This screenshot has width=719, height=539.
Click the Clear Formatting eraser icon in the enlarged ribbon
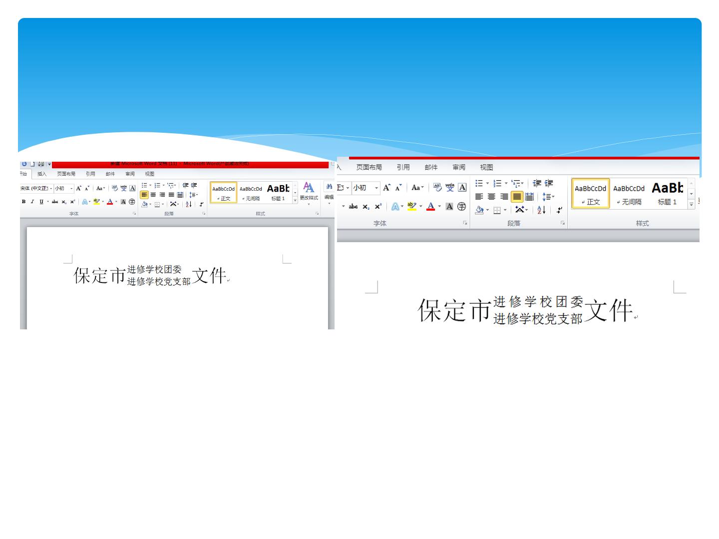coord(437,188)
